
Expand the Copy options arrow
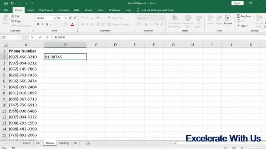(x=23, y=21)
